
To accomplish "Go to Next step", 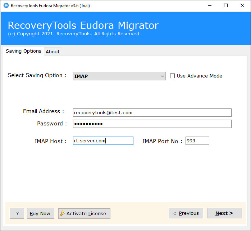I will pos(225,213).
